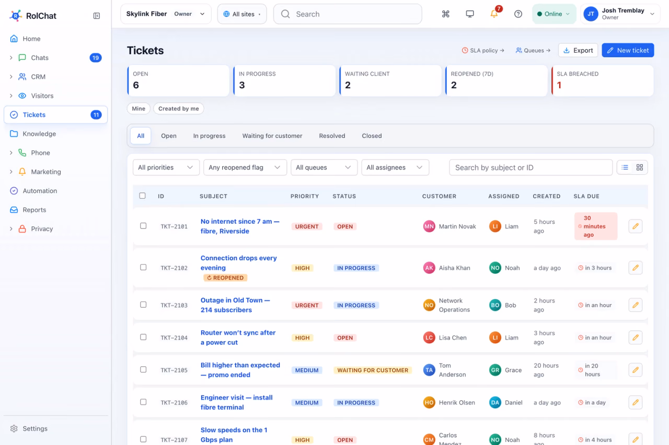Switch to grid view layout

click(640, 167)
